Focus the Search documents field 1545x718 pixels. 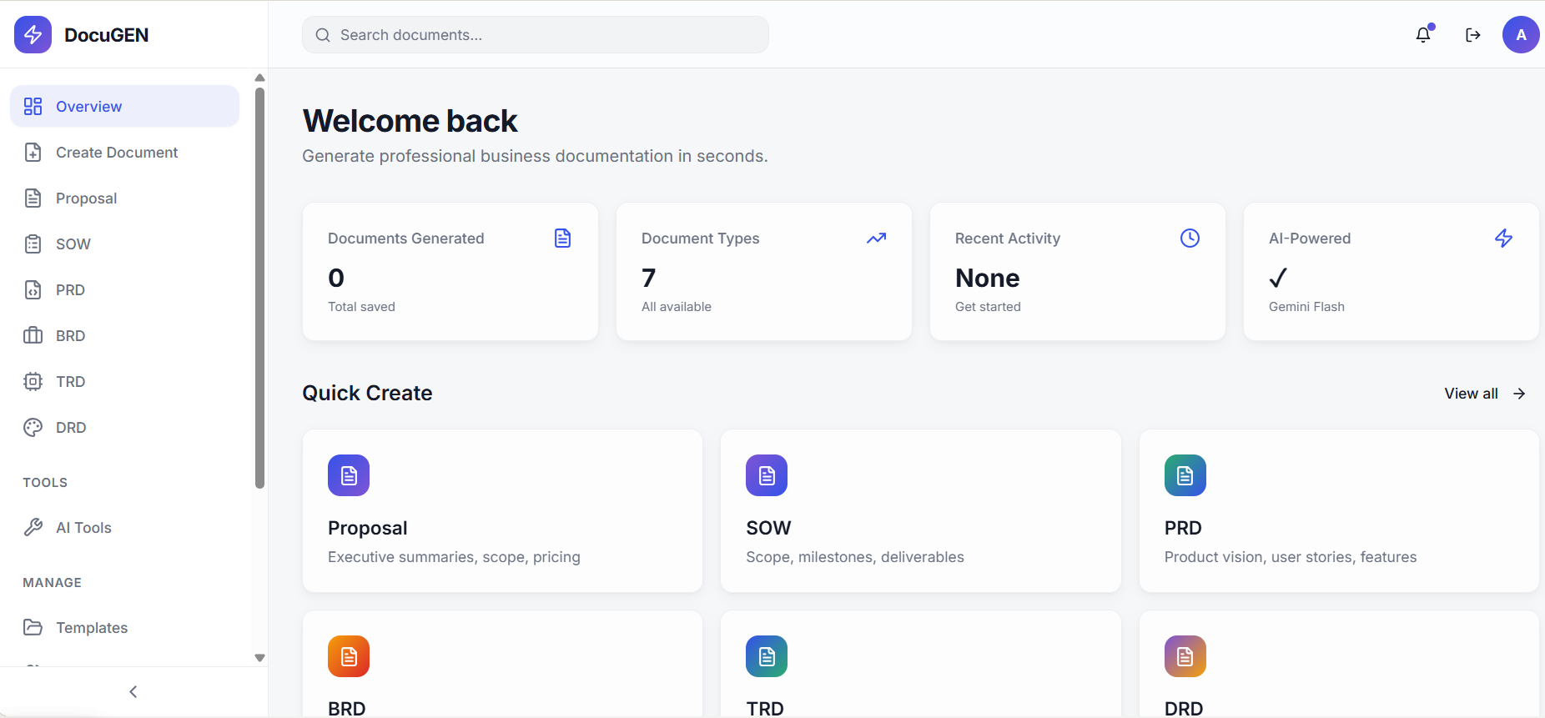point(536,35)
